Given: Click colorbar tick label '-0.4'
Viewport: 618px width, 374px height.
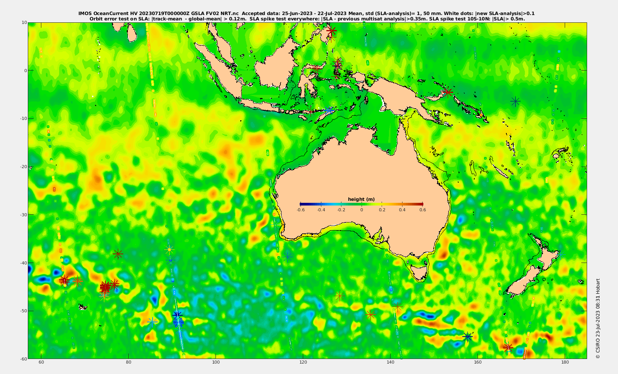Looking at the screenshot, I should coord(321,210).
